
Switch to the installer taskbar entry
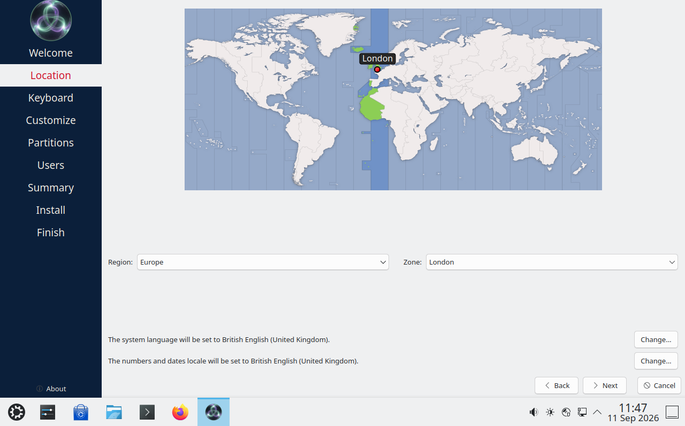coord(214,412)
